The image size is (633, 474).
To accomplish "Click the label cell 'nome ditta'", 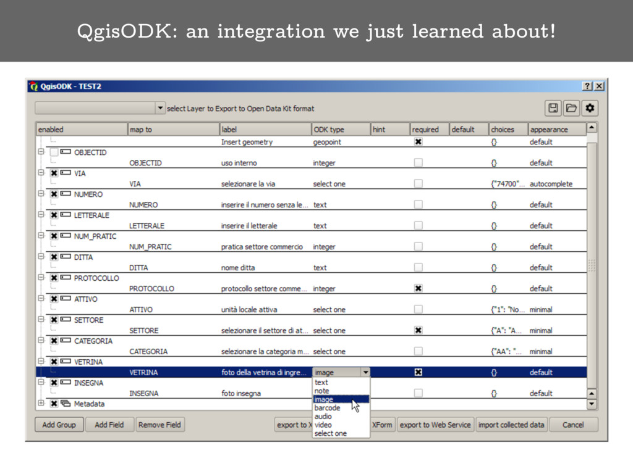I will pos(238,268).
